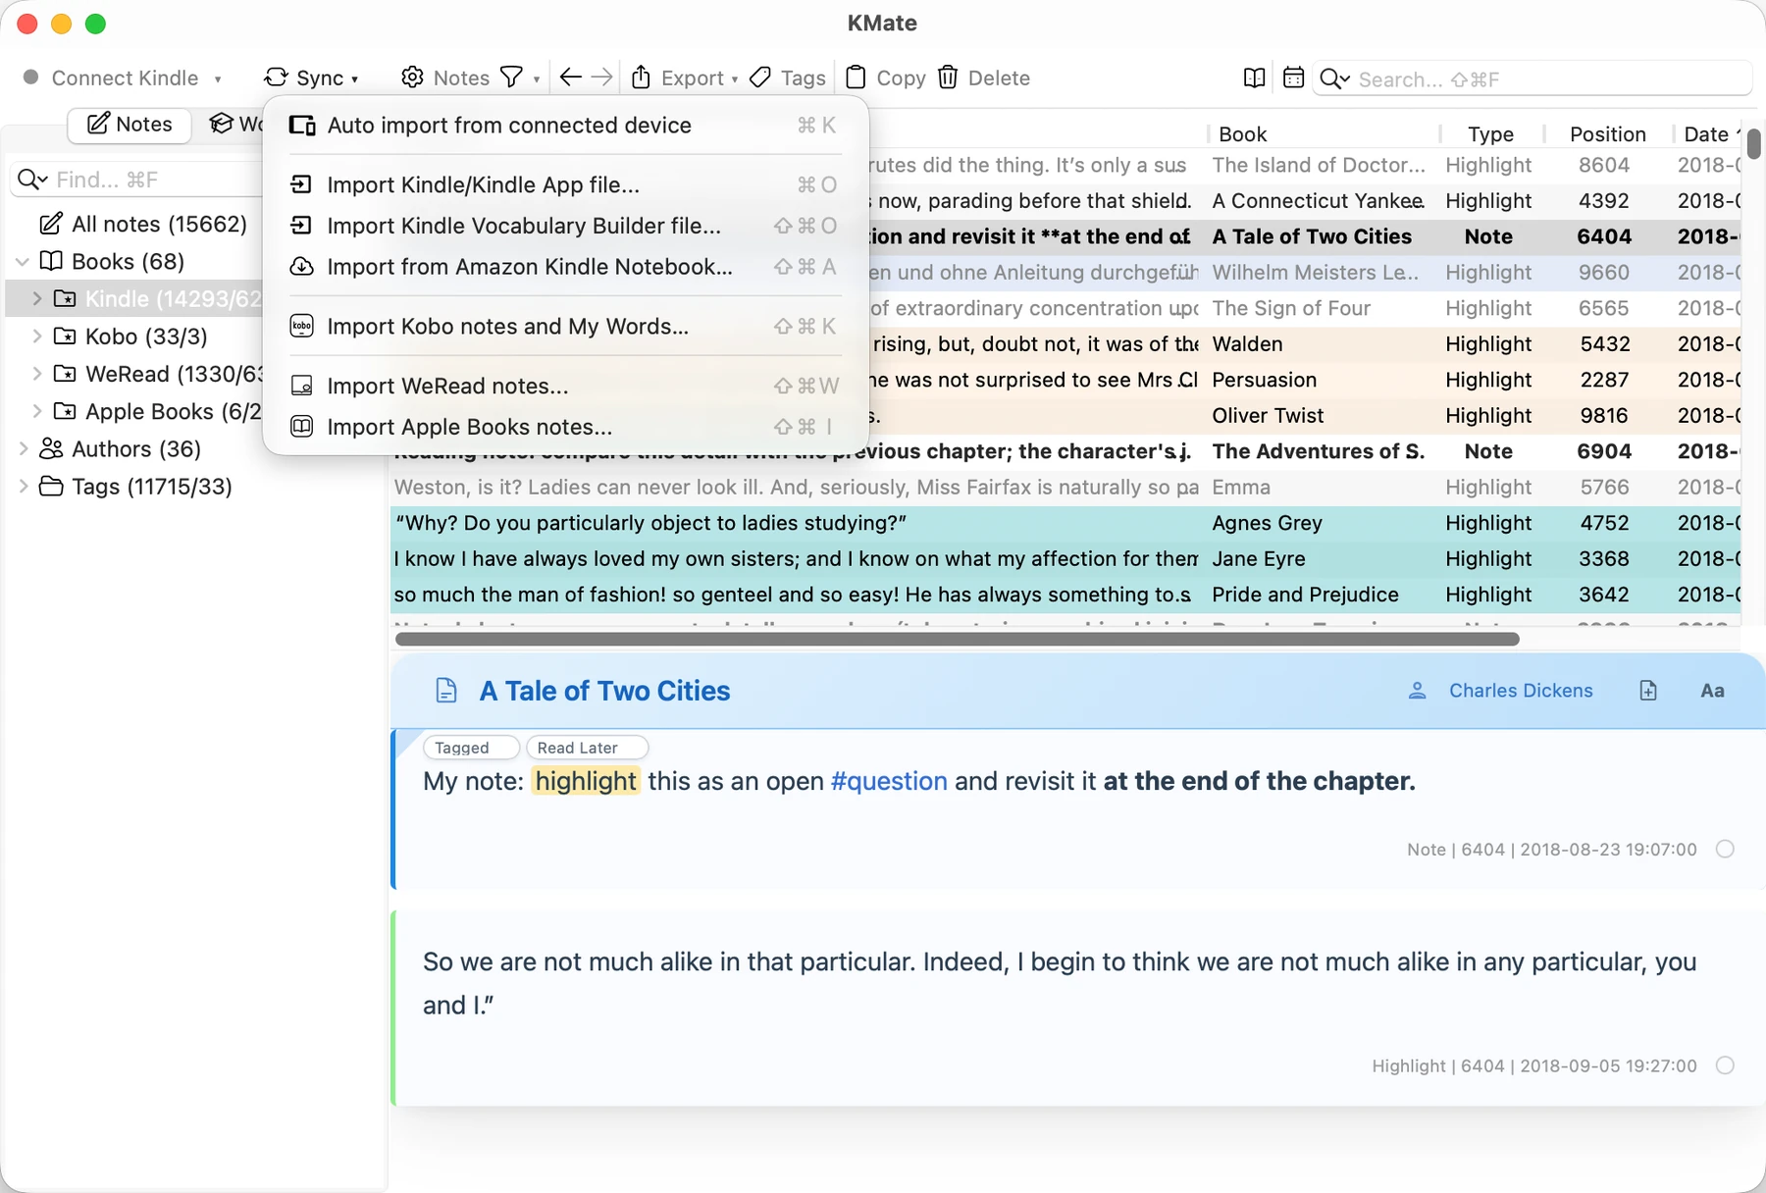Expand the Authors section
Viewport: 1766px width, 1193px height.
(x=23, y=449)
